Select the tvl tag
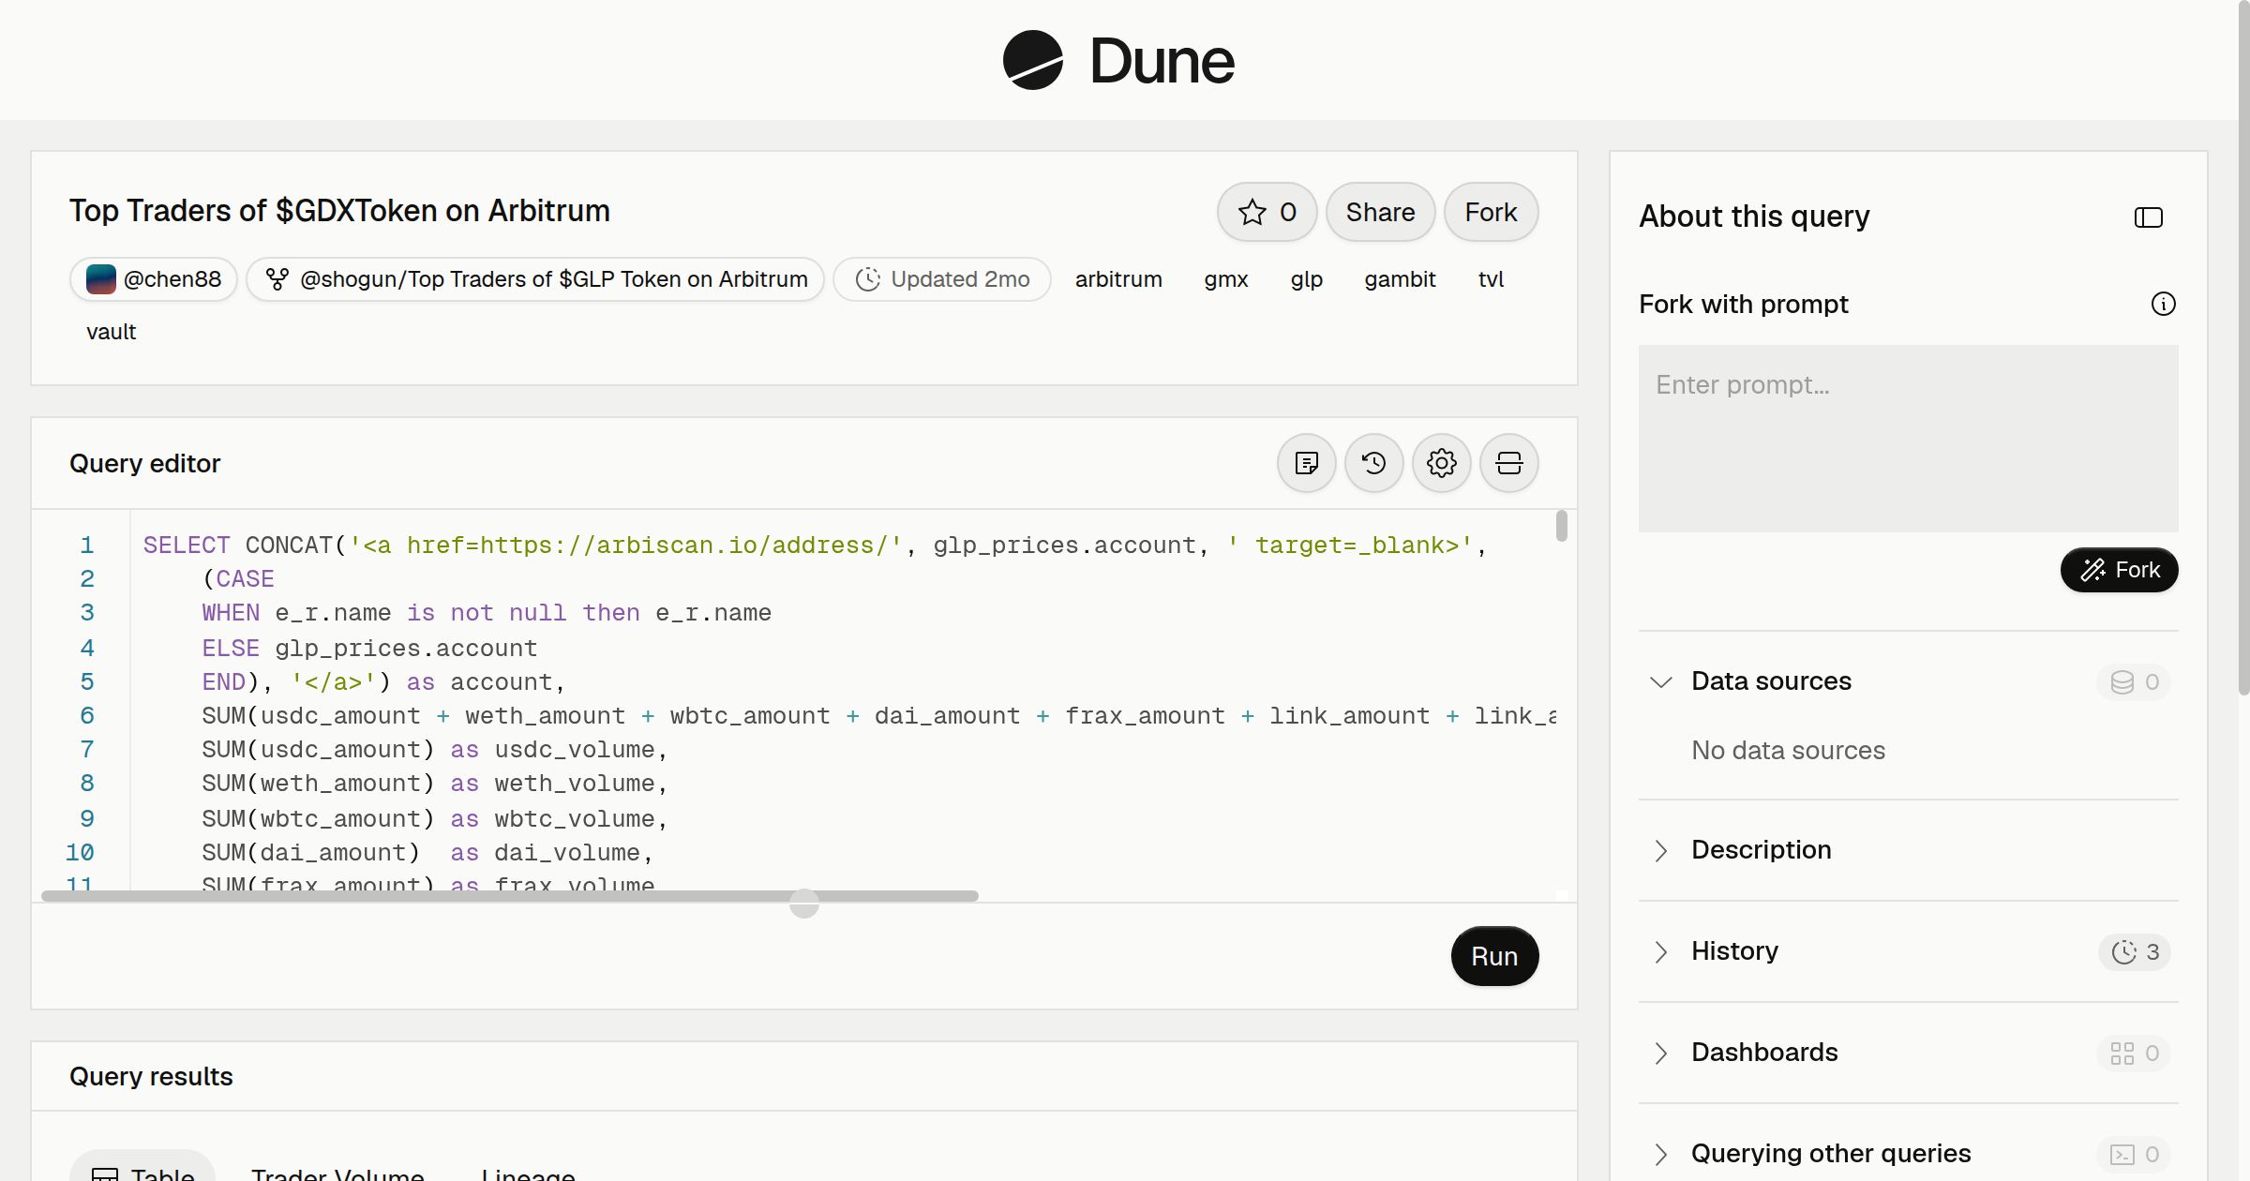Image resolution: width=2250 pixels, height=1181 pixels. [x=1491, y=279]
